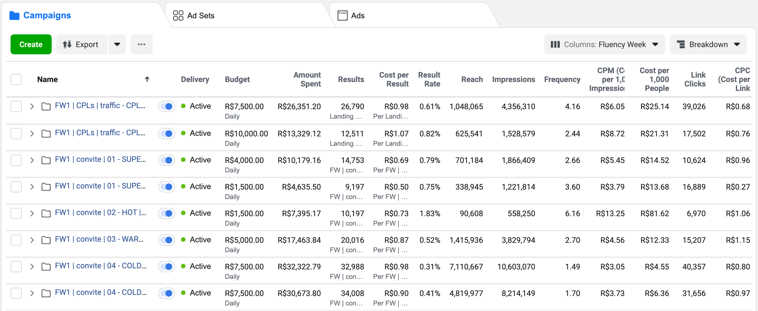Disable the 03 - WAR campaign switch

point(167,240)
